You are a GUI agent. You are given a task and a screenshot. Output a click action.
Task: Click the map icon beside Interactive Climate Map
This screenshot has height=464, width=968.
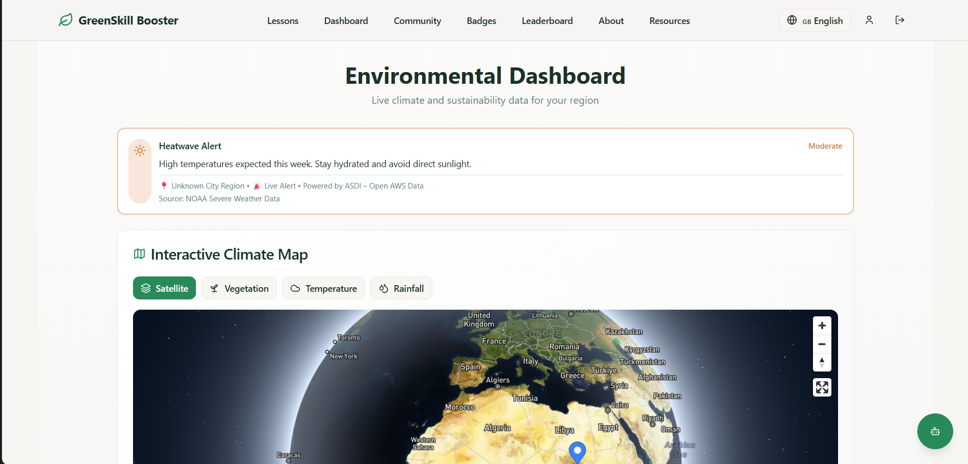pyautogui.click(x=139, y=254)
